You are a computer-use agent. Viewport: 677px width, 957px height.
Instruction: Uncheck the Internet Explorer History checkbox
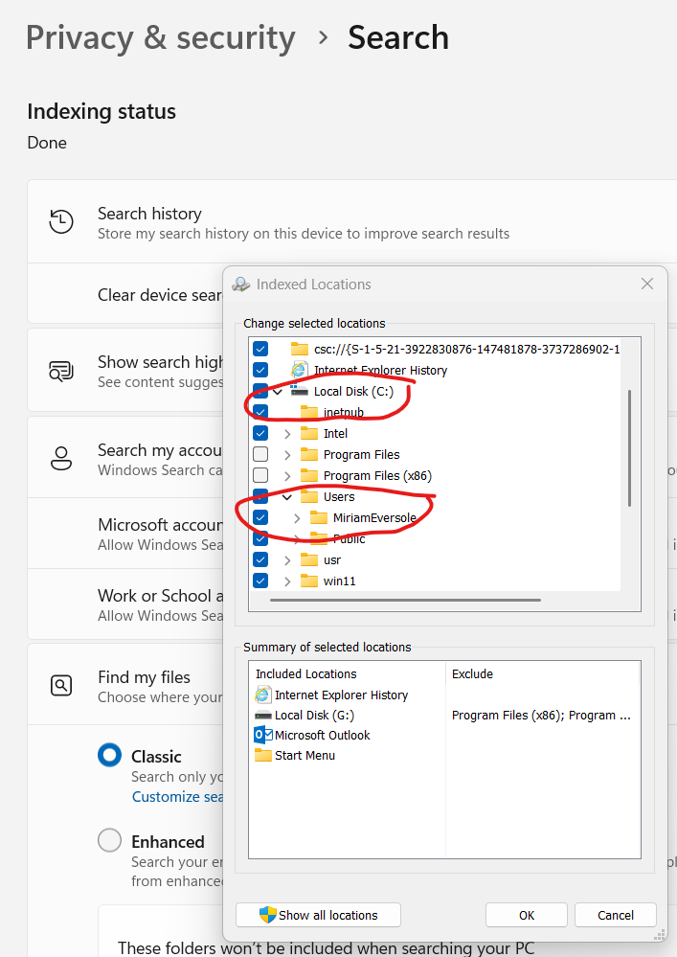[260, 370]
